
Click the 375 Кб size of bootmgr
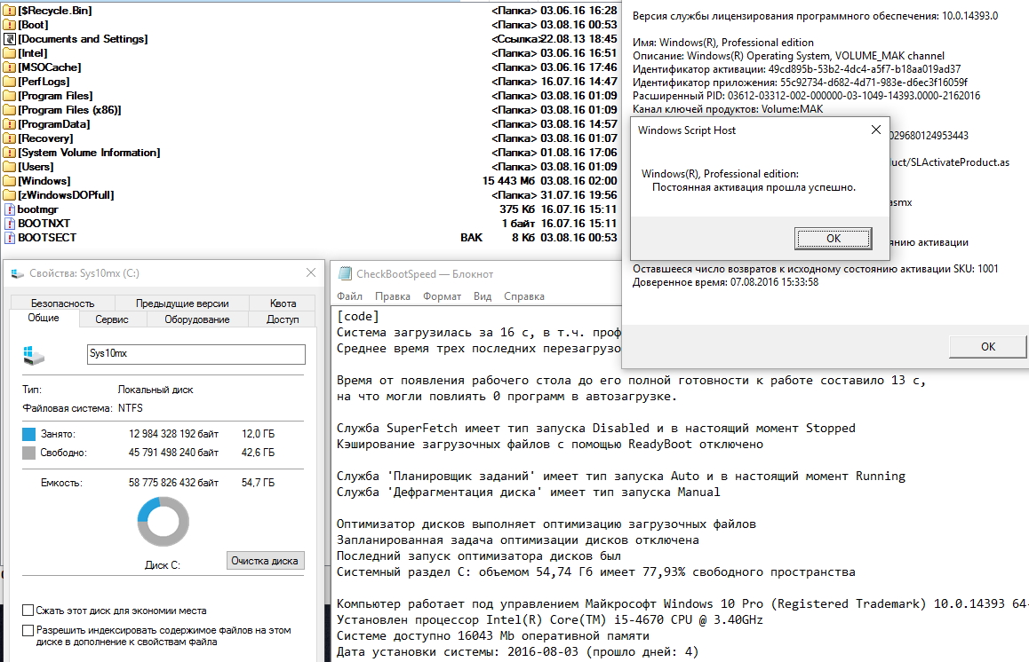pos(517,209)
